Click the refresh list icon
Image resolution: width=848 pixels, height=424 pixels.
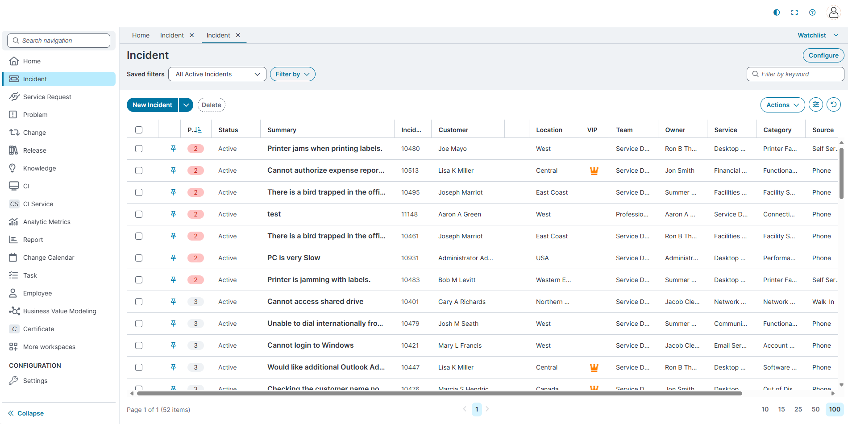tap(833, 105)
